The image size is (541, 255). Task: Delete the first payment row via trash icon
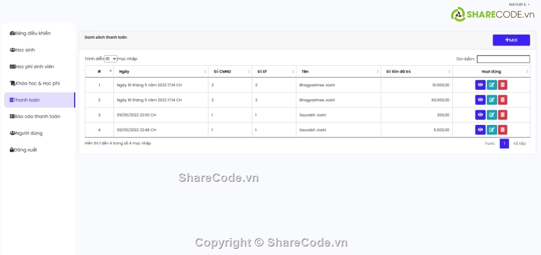pyautogui.click(x=502, y=85)
